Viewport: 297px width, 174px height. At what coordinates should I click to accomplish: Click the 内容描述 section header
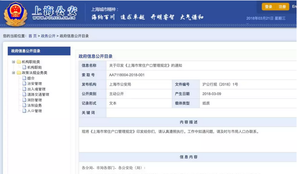[x=189, y=122]
